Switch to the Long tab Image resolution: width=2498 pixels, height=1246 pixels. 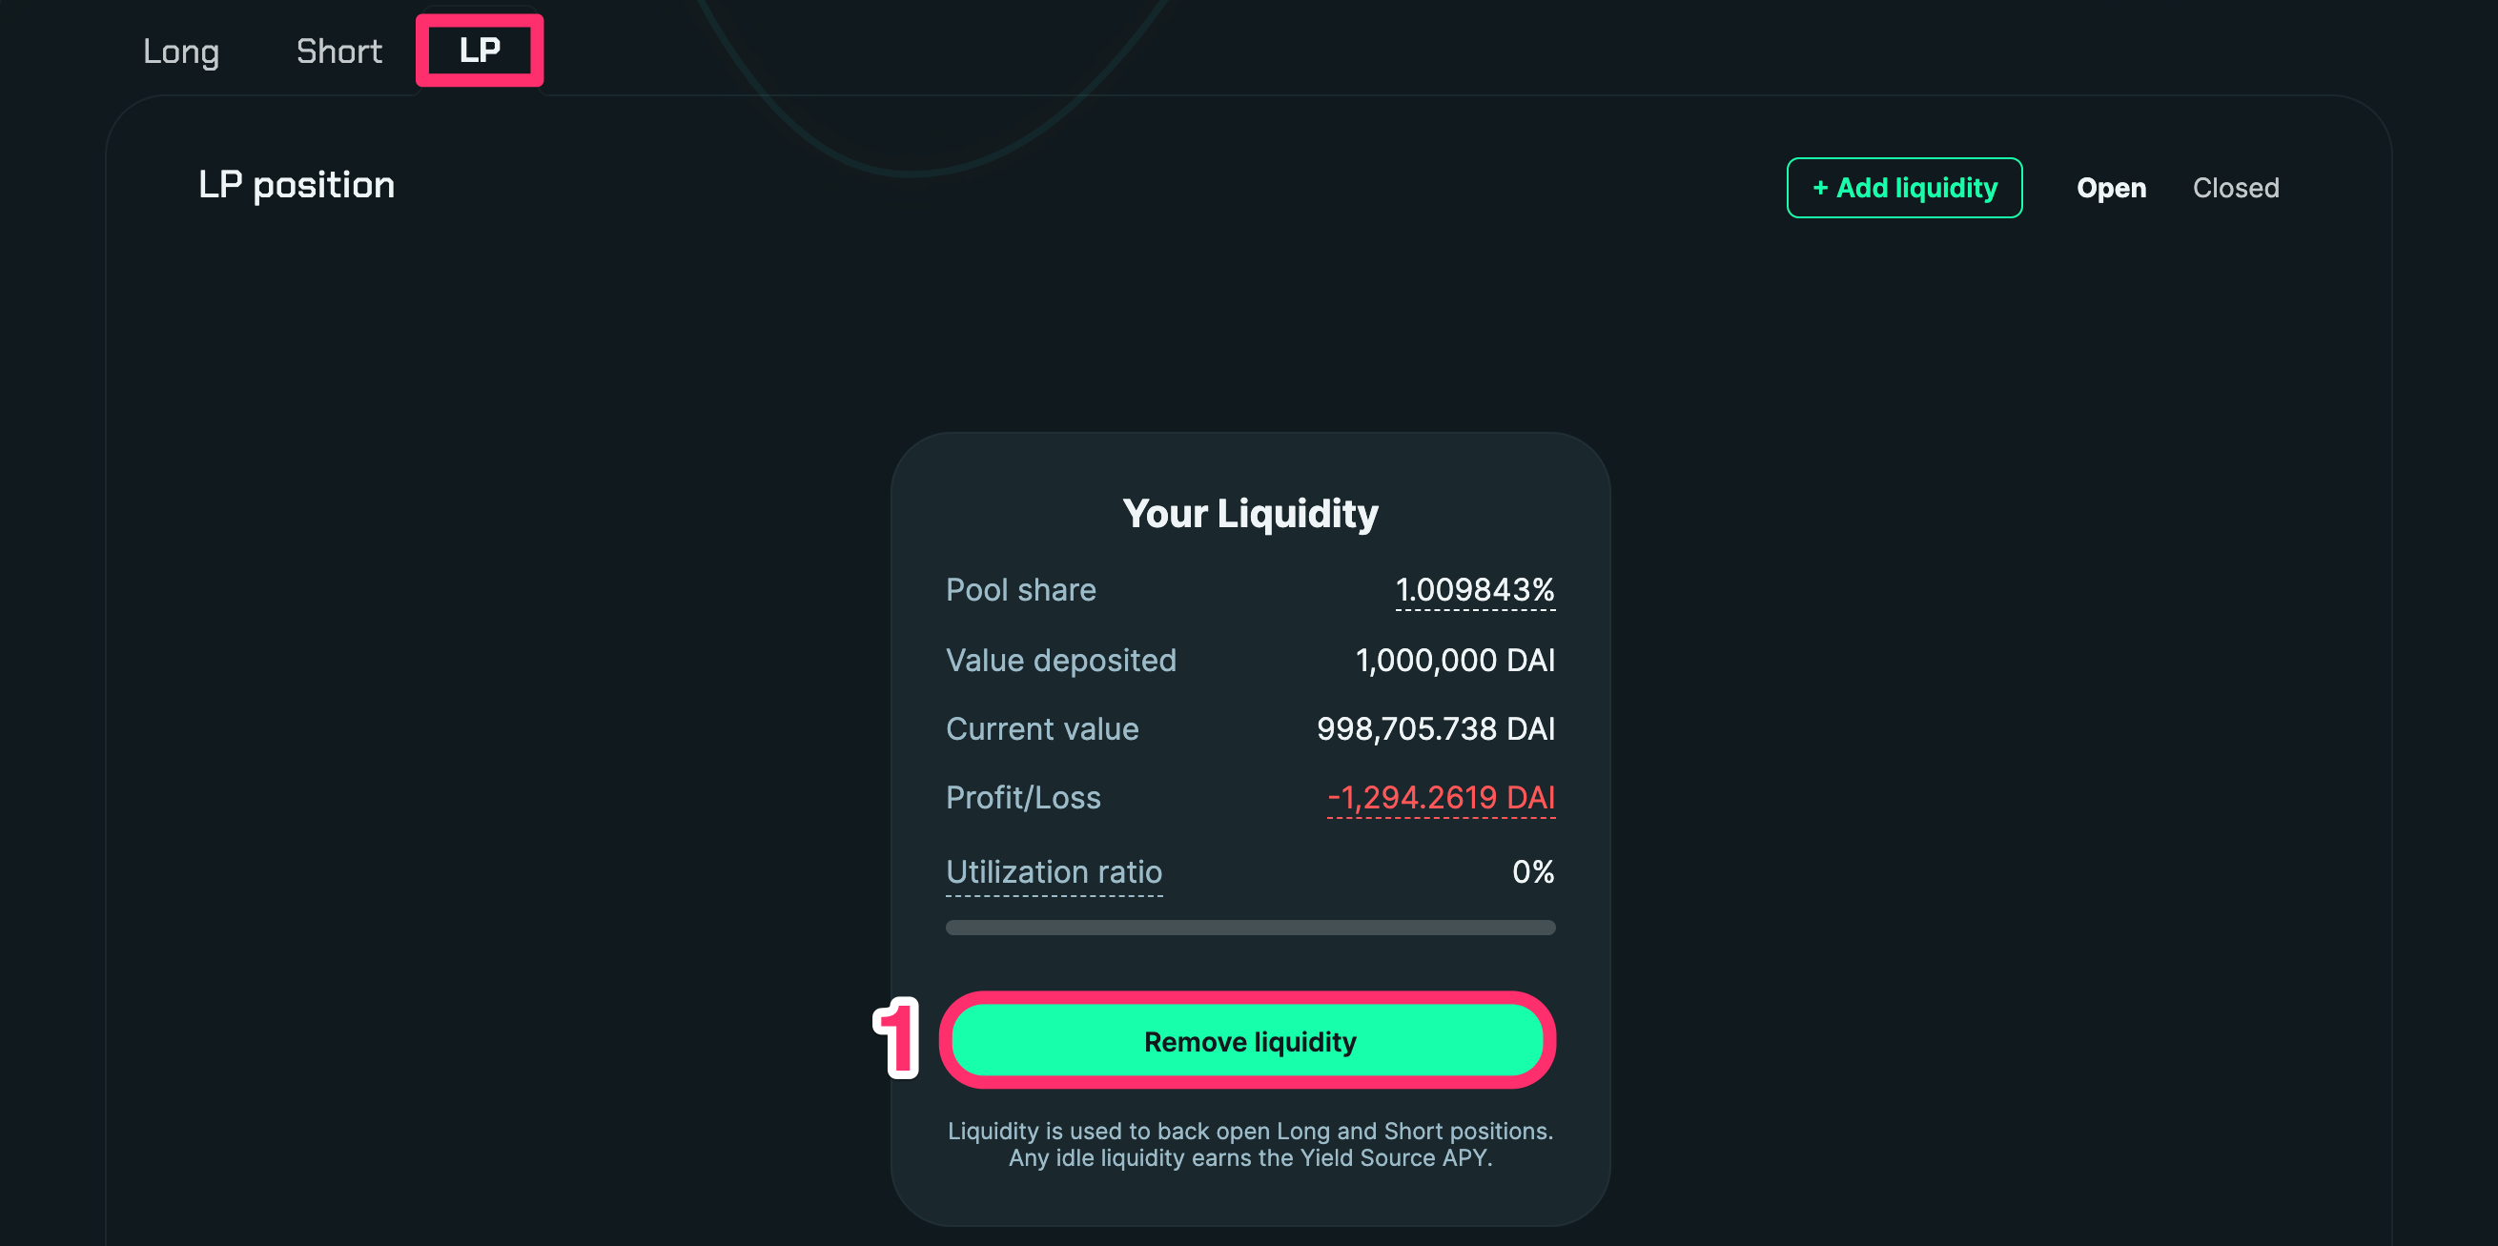coord(181,51)
